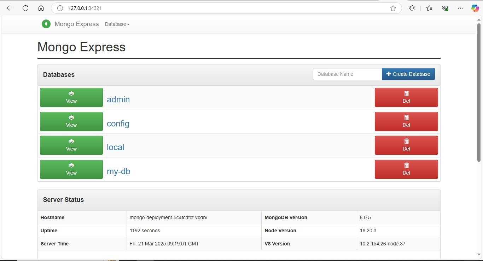The image size is (483, 261).
Task: Select the server time value Fri, 21 Mar 2025
Action: pos(164,244)
